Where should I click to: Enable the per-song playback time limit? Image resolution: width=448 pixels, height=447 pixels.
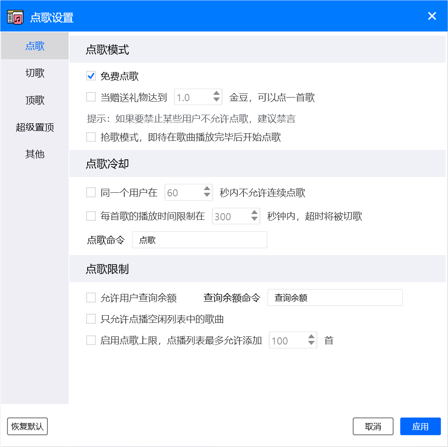click(x=90, y=216)
